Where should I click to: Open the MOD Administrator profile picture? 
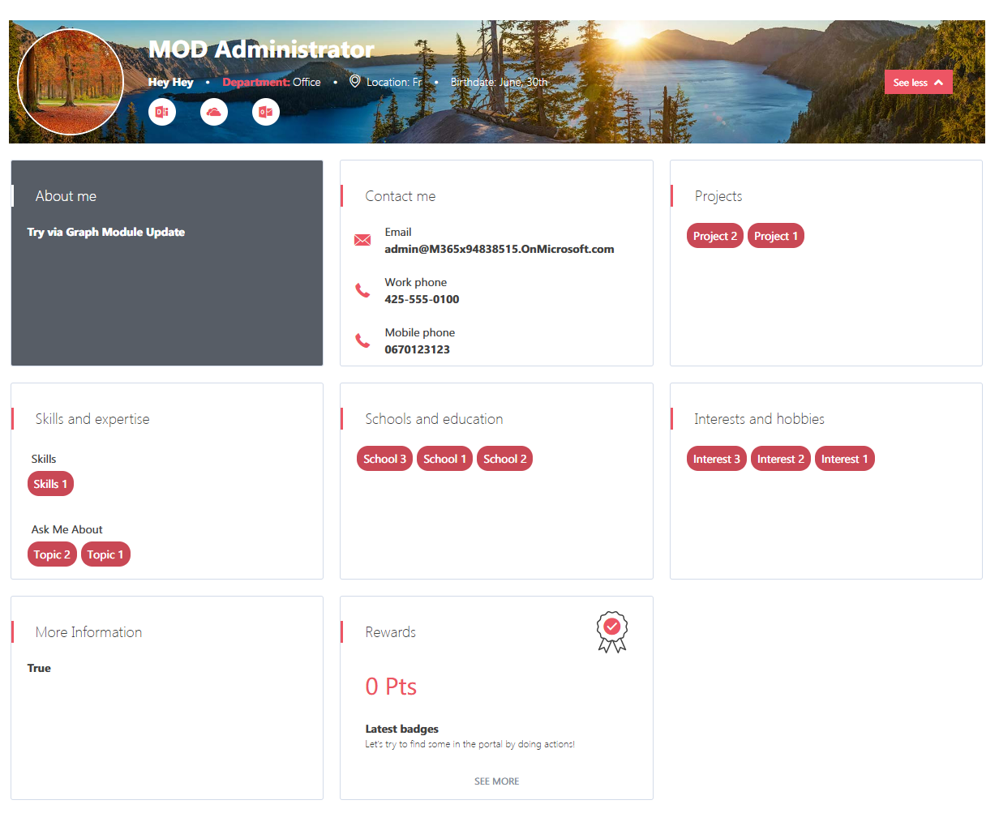[71, 82]
